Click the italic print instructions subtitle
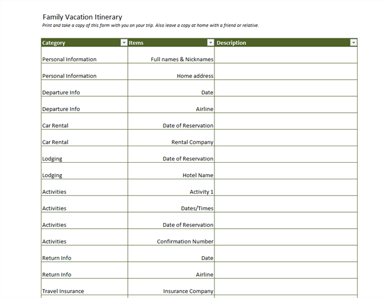 (x=151, y=25)
